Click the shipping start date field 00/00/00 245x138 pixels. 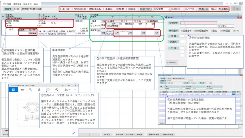[176, 9]
